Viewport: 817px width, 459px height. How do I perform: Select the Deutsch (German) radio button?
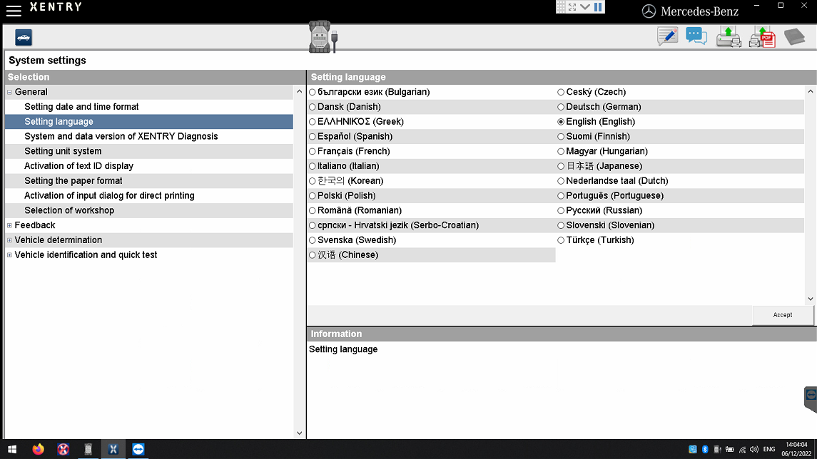click(561, 107)
